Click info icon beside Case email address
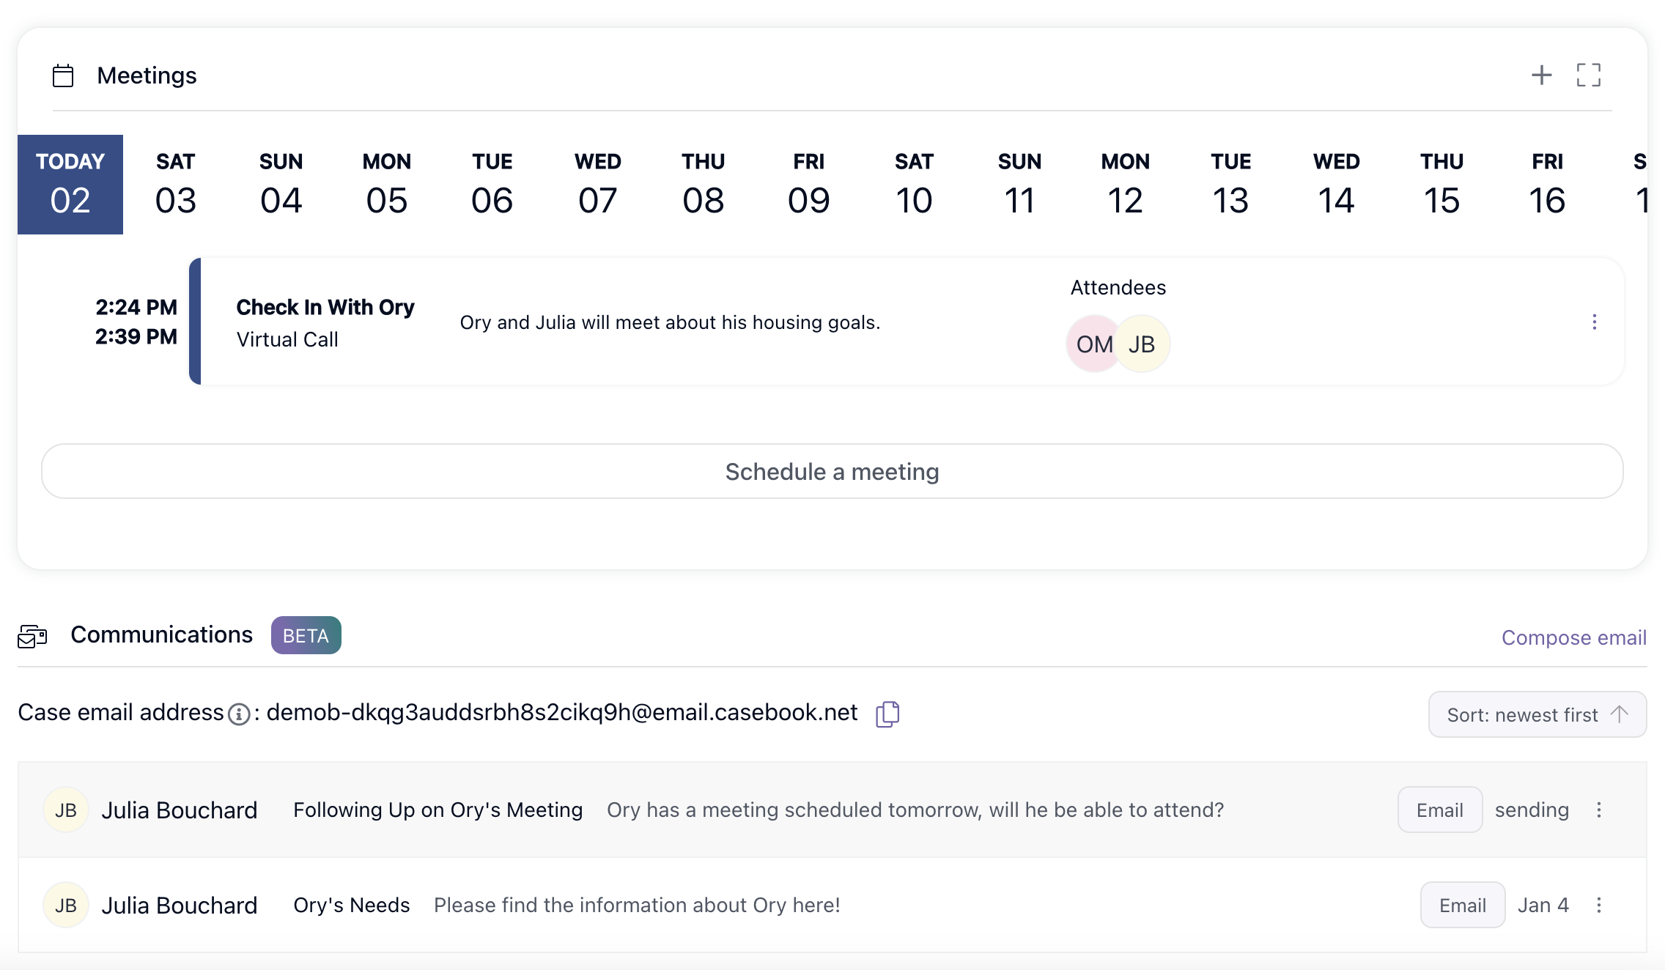This screenshot has width=1665, height=970. click(x=239, y=714)
